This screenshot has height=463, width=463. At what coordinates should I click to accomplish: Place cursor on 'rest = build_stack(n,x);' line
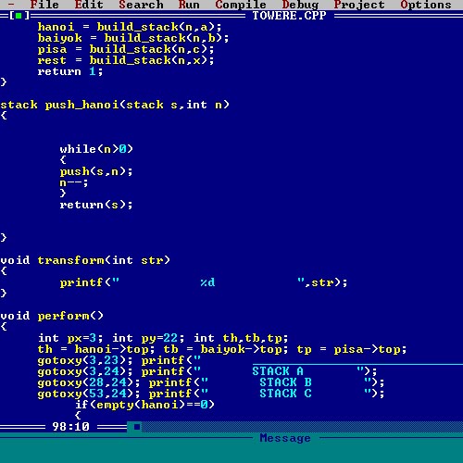click(126, 60)
